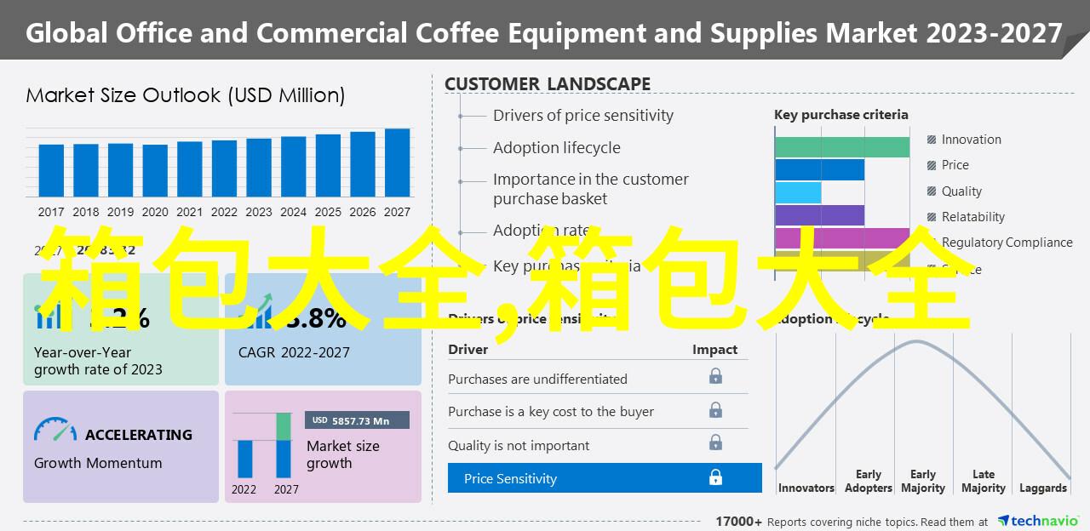Click the purple Relatability bar

tap(820, 215)
